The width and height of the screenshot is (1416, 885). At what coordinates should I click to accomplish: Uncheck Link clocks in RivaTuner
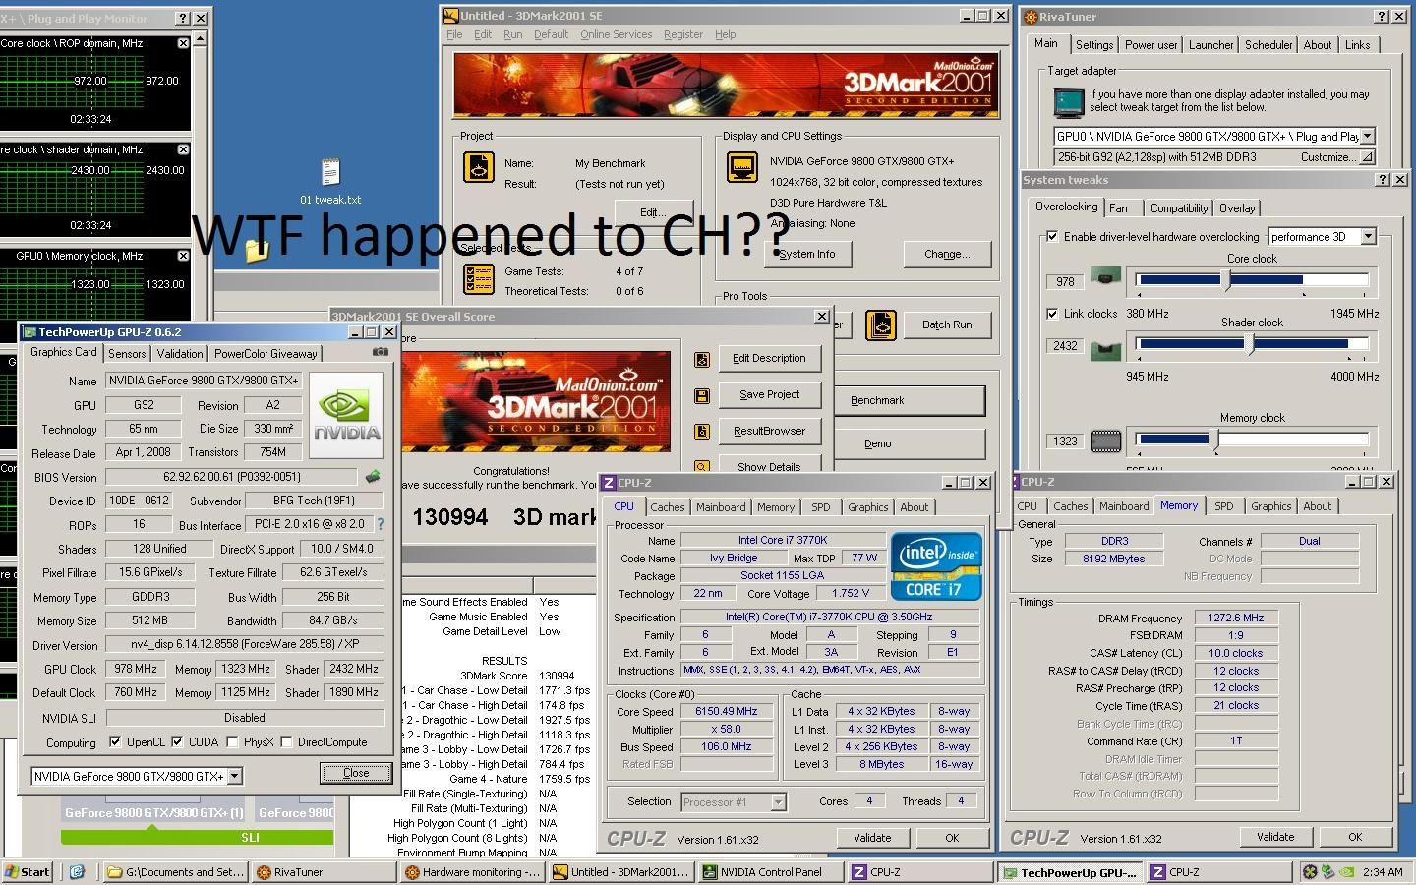(1052, 314)
